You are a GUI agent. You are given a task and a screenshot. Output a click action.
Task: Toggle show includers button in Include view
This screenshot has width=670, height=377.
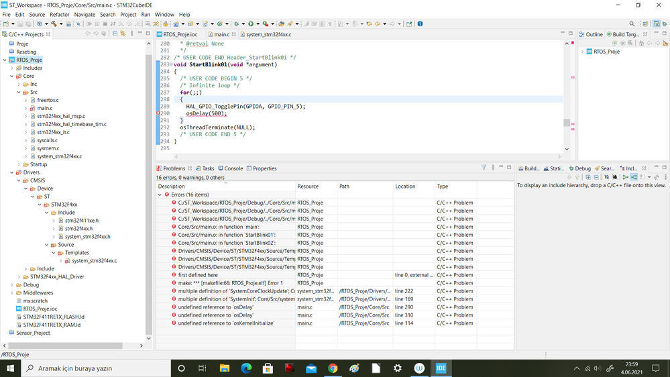coord(626,177)
